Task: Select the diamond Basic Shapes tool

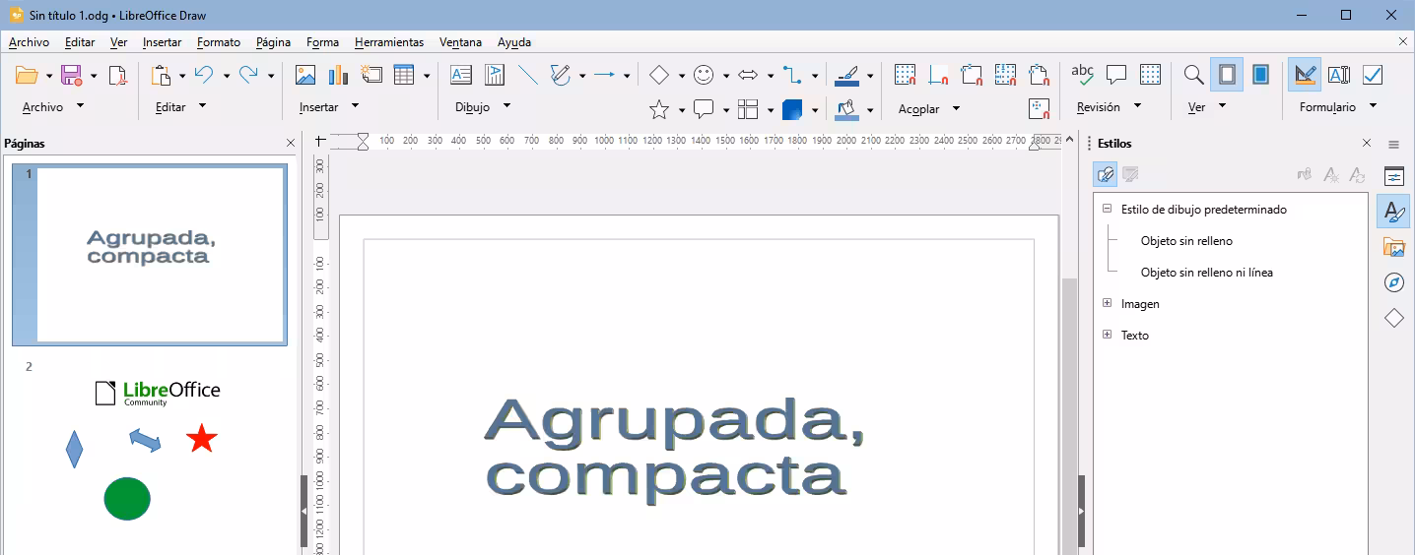Action: tap(659, 75)
